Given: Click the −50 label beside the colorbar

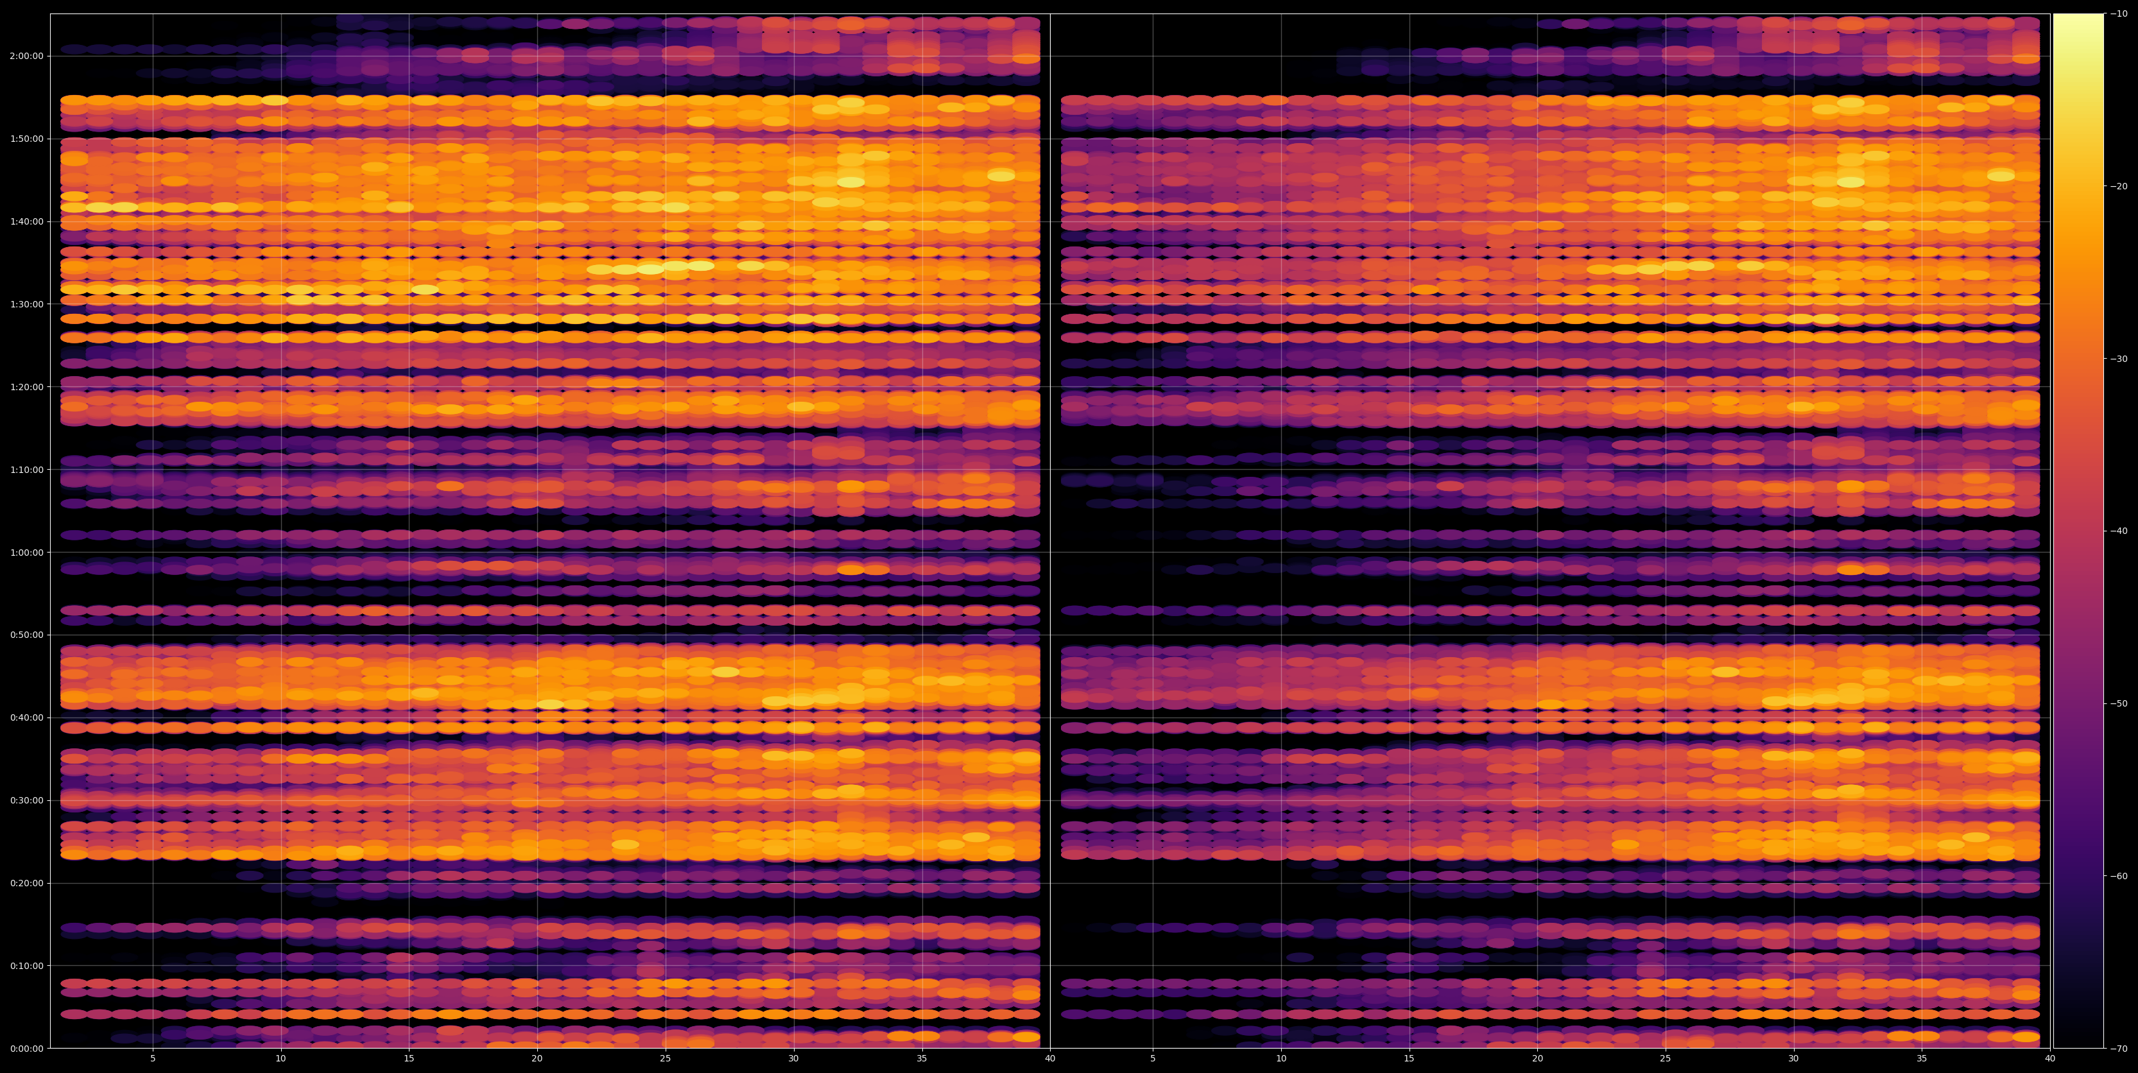Looking at the screenshot, I should coord(2119,703).
